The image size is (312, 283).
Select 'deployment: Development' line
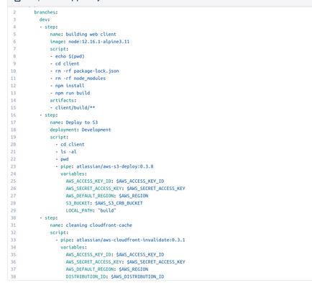click(81, 130)
